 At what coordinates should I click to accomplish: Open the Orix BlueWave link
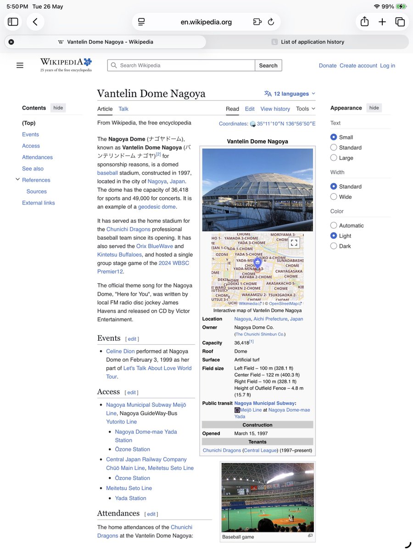pos(154,246)
